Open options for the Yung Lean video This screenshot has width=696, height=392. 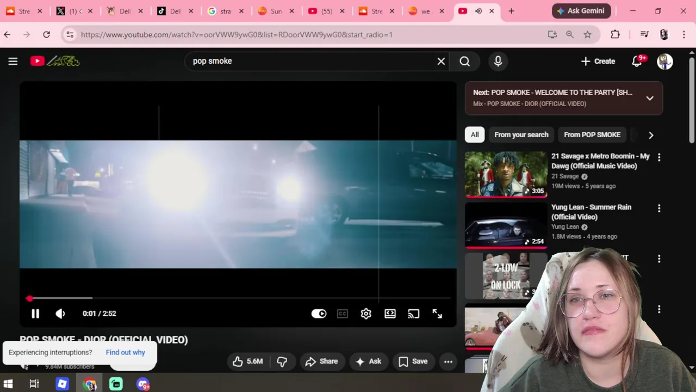659,208
